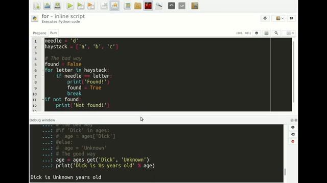Switch to the Prepare tab
The height and width of the screenshot is (183, 327).
click(39, 33)
